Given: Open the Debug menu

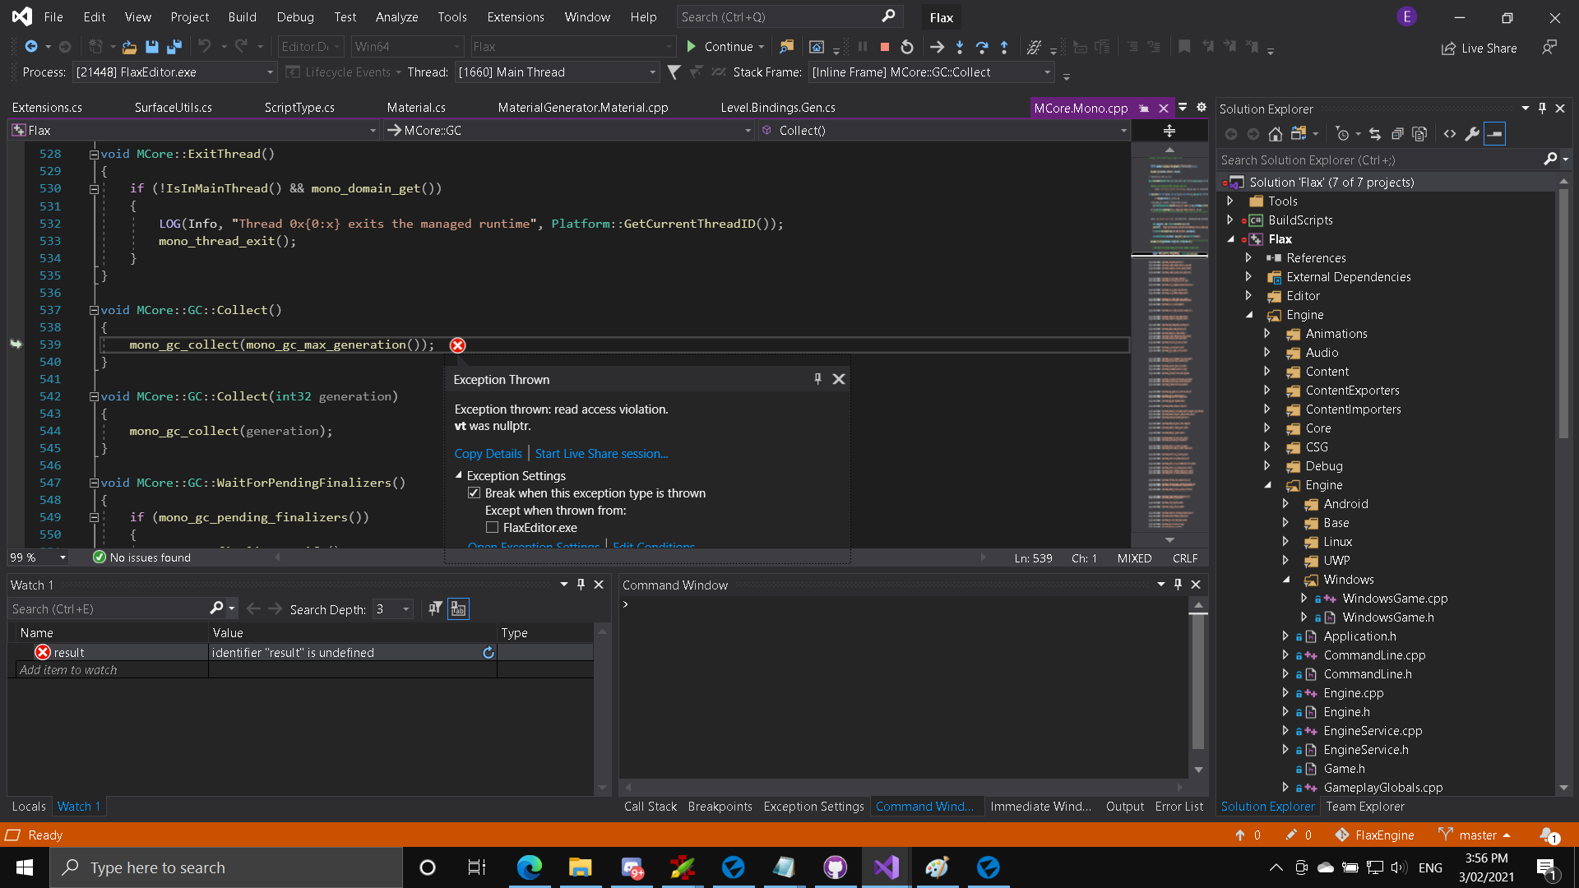Looking at the screenshot, I should click(x=294, y=16).
